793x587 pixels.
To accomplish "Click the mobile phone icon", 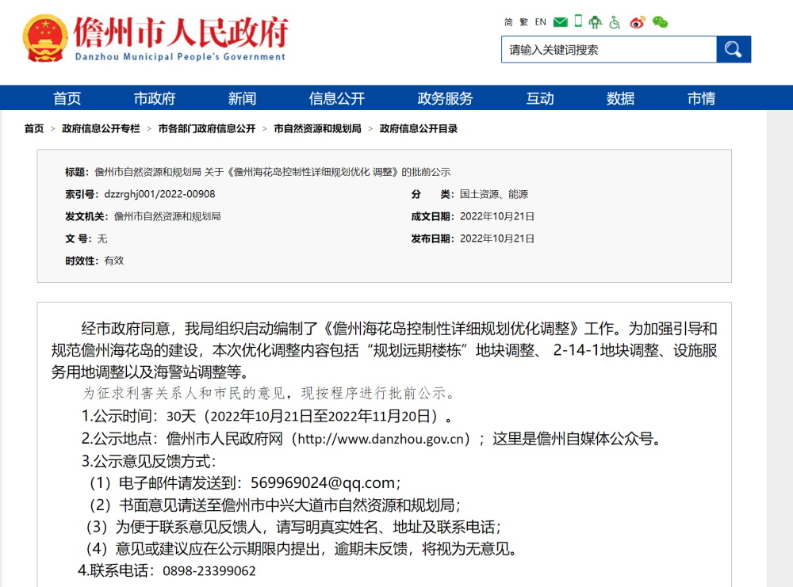I will point(579,21).
